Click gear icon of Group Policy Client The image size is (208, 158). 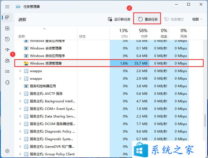[x=26, y=154]
